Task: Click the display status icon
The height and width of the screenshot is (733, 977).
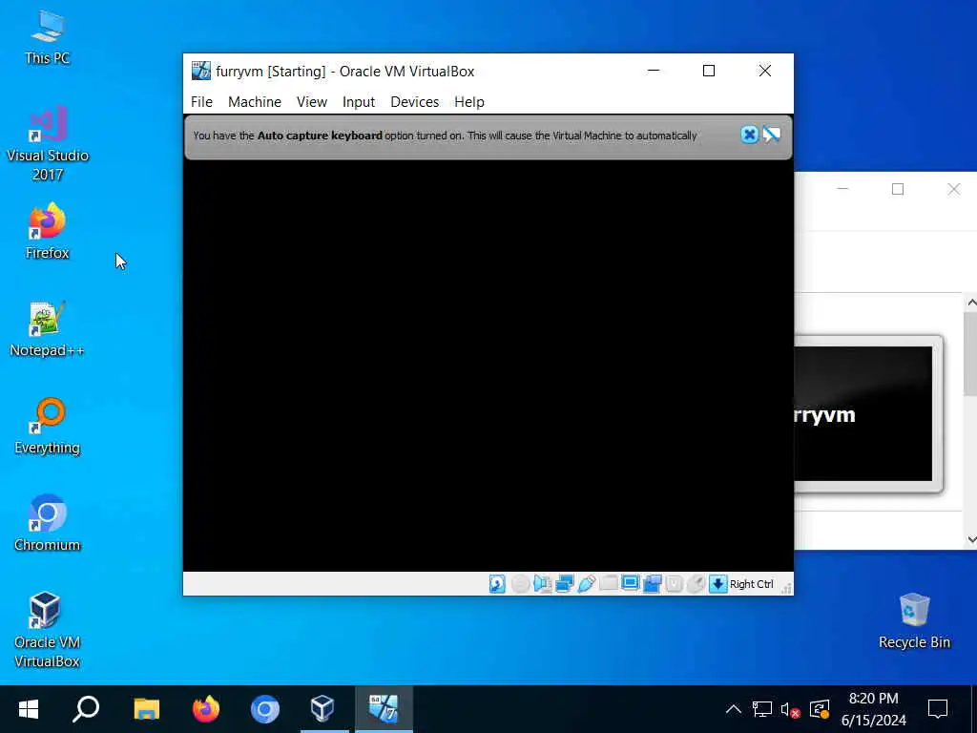Action: click(630, 584)
